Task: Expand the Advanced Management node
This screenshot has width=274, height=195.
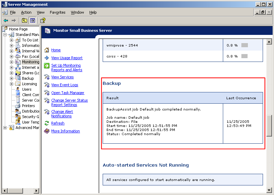Action: click(x=5, y=128)
